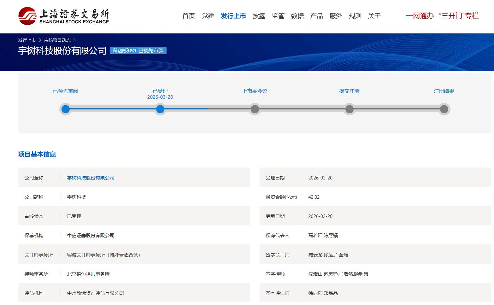Click the 已受理 progress step circle
Image resolution: width=494 pixels, height=305 pixels.
160,109
